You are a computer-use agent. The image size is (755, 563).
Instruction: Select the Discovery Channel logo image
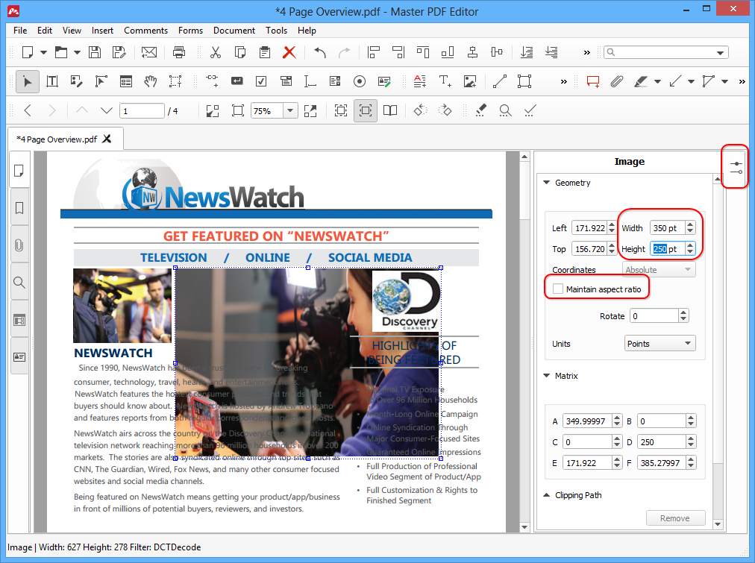click(x=406, y=301)
